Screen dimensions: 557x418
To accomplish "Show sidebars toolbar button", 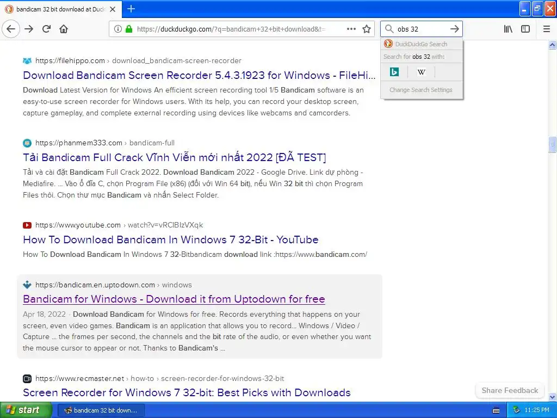I will 525,29.
